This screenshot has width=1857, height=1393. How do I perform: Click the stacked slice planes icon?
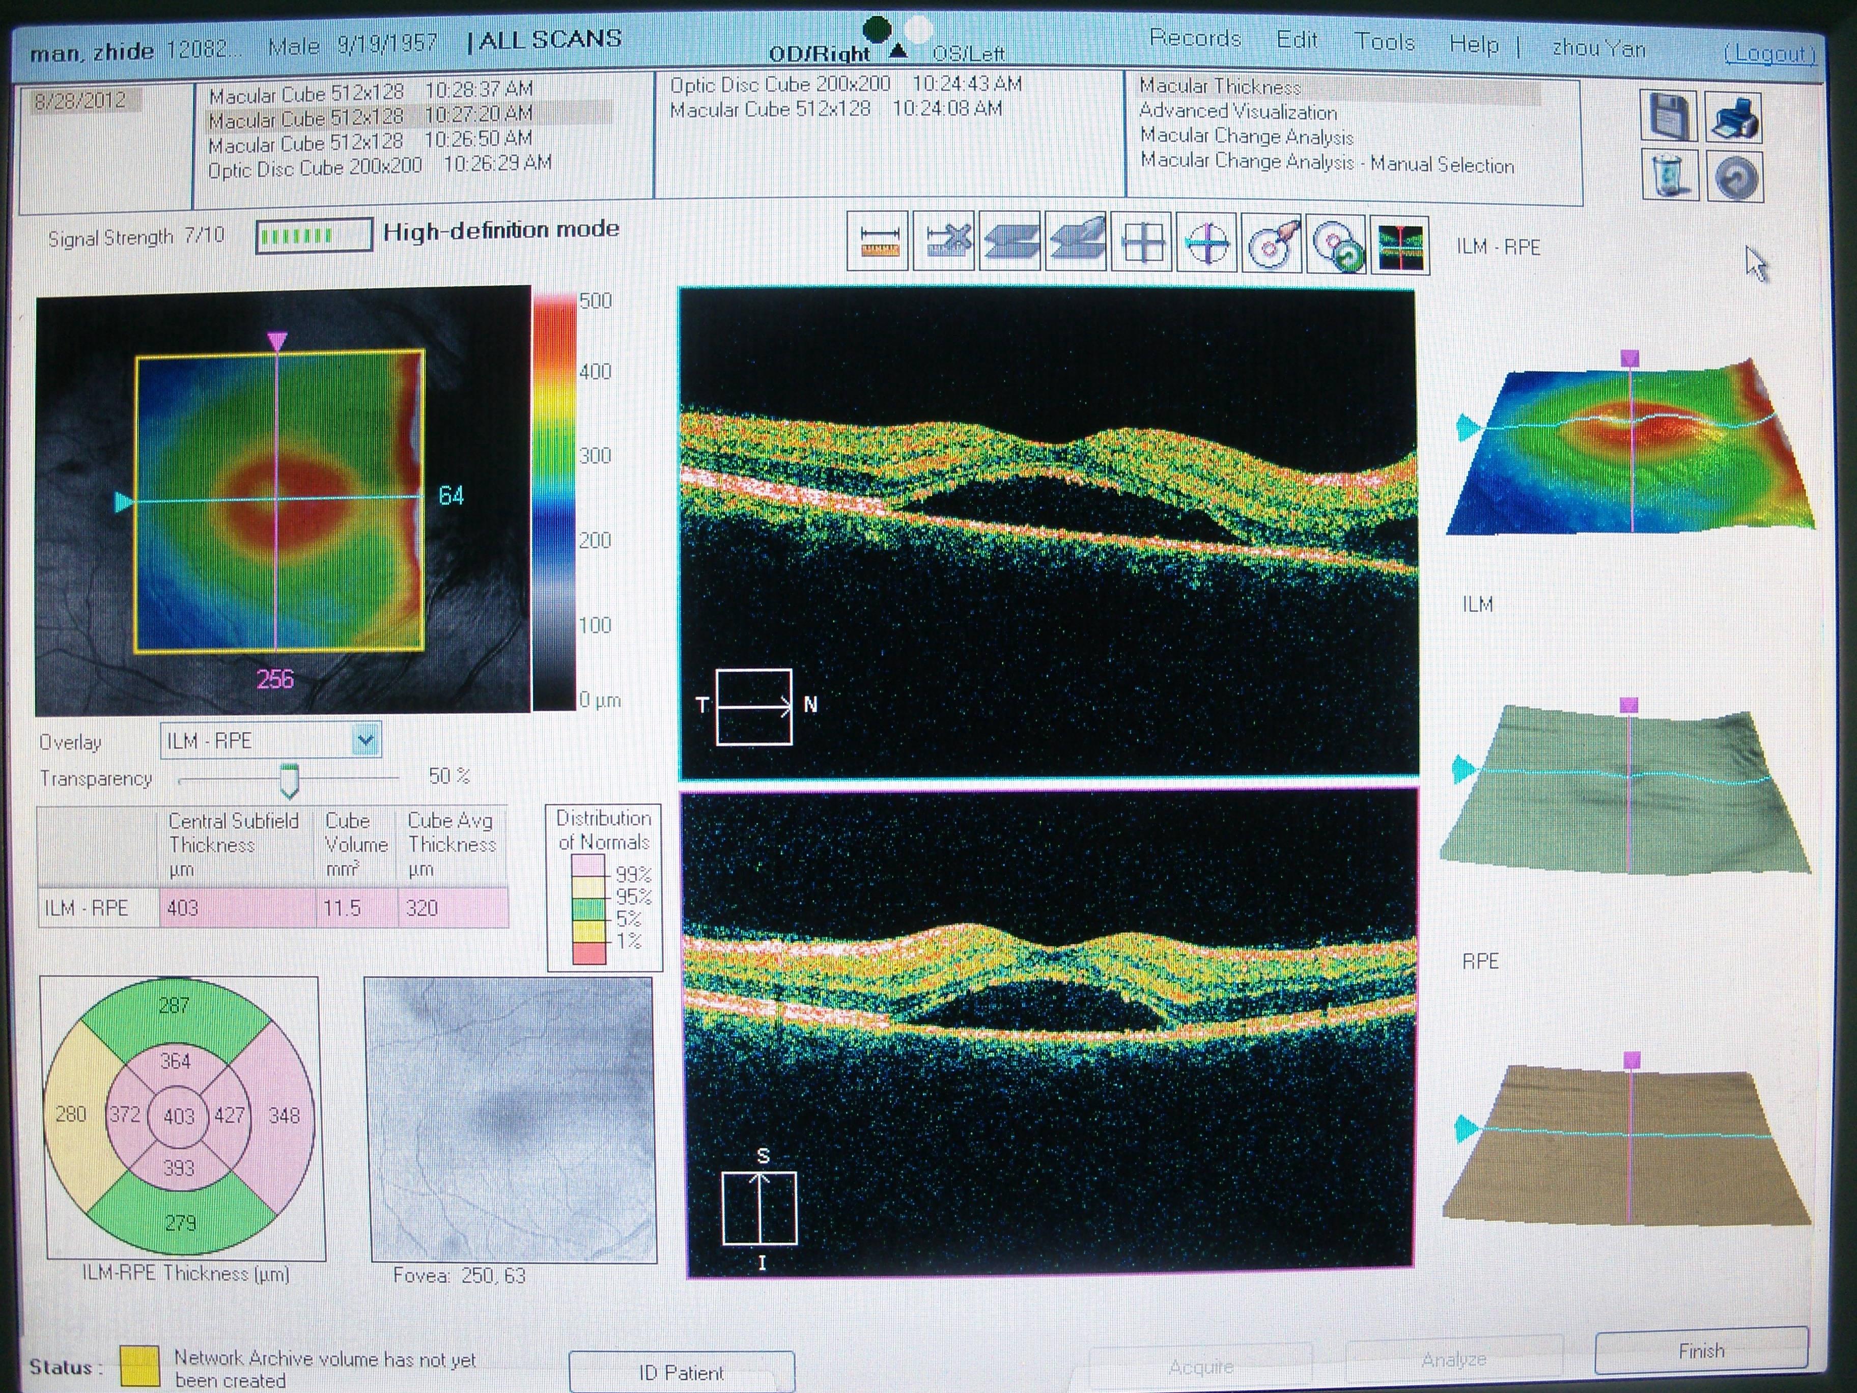[x=1010, y=242]
